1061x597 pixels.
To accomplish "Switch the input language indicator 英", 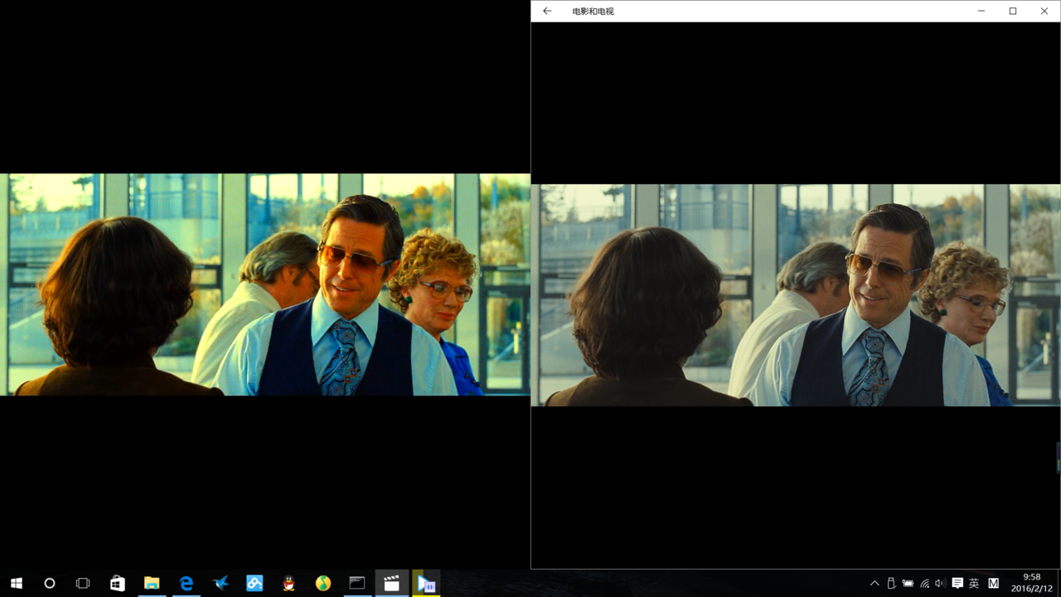I will 974,584.
